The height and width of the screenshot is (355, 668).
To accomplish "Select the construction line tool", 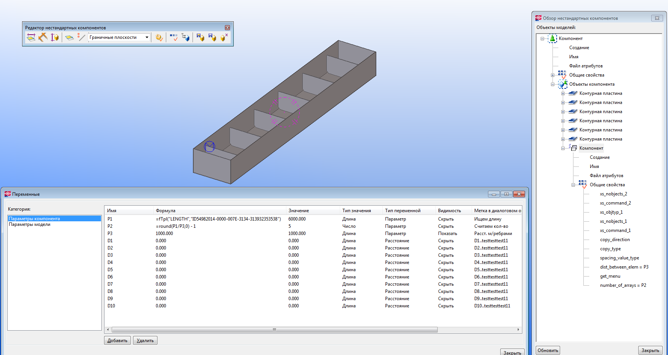I will (x=81, y=37).
